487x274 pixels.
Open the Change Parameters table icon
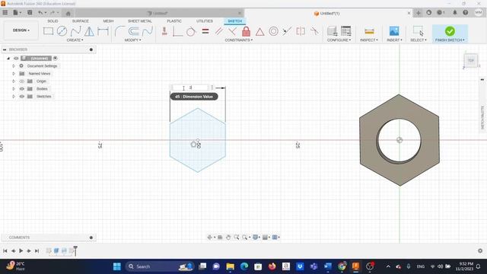[x=345, y=31]
